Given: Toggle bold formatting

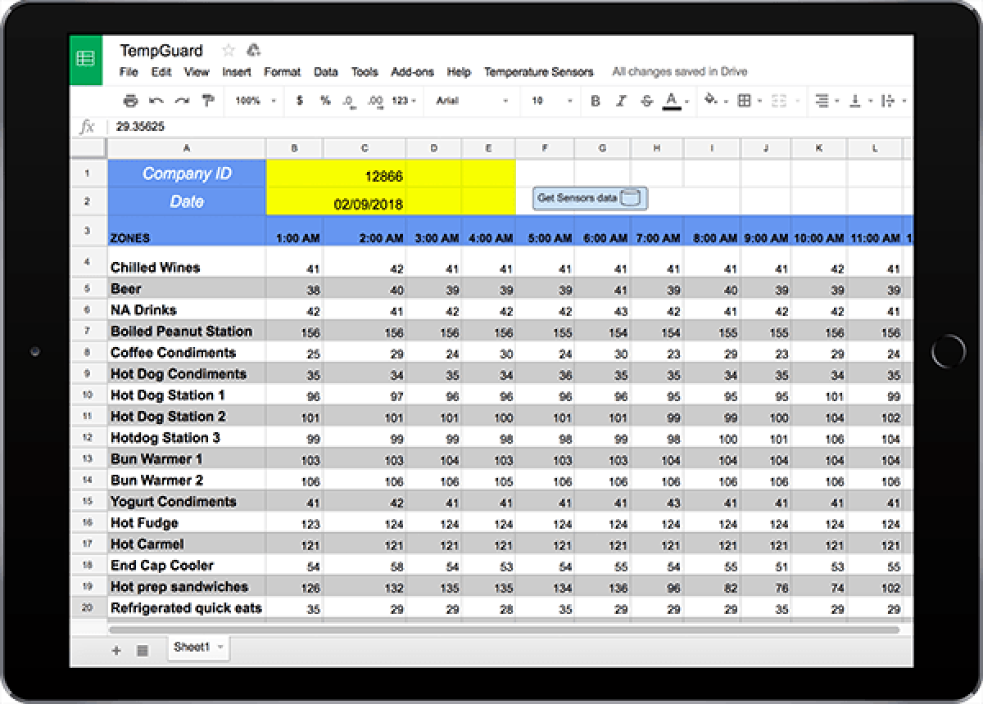Looking at the screenshot, I should [x=594, y=100].
